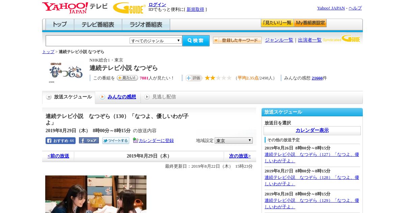The image size is (405, 213).
Task: Open the 地域設定 東京 dropdown
Action: (234, 141)
